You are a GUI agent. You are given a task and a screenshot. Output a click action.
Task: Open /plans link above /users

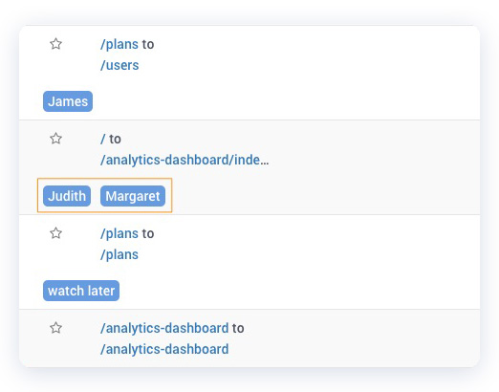[119, 44]
